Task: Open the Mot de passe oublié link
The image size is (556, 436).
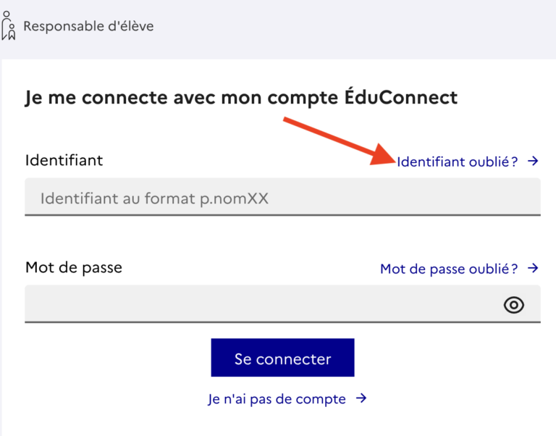Action: (449, 269)
